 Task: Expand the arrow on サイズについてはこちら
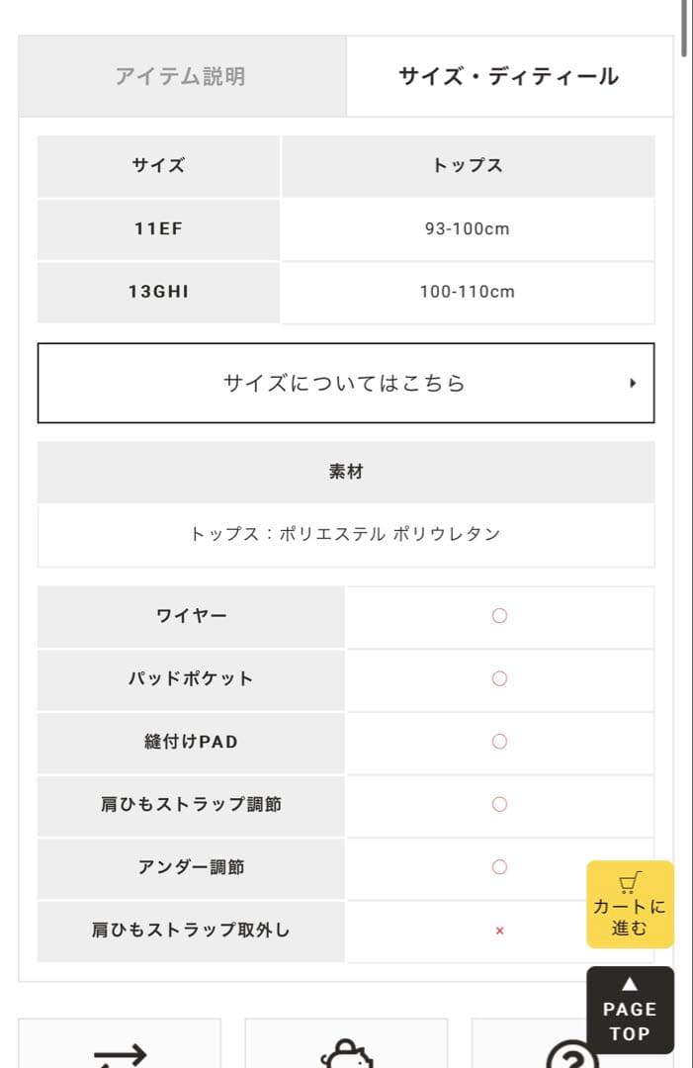(633, 384)
